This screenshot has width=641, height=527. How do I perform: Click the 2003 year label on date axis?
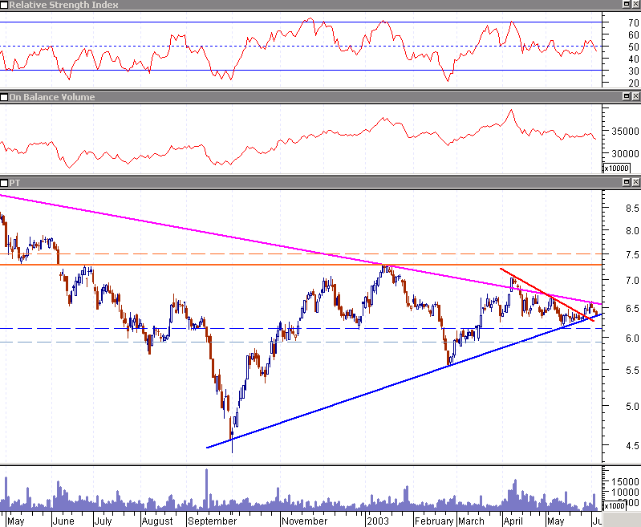[x=378, y=521]
